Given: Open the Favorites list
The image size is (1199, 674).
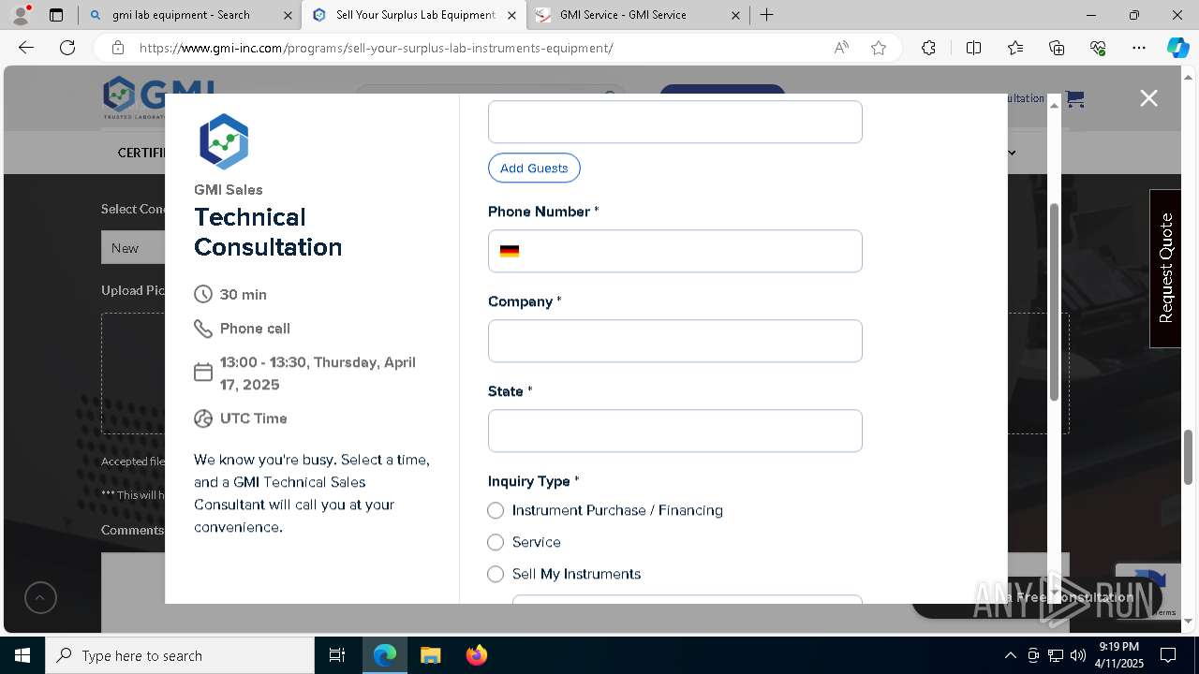Looking at the screenshot, I should (1015, 48).
